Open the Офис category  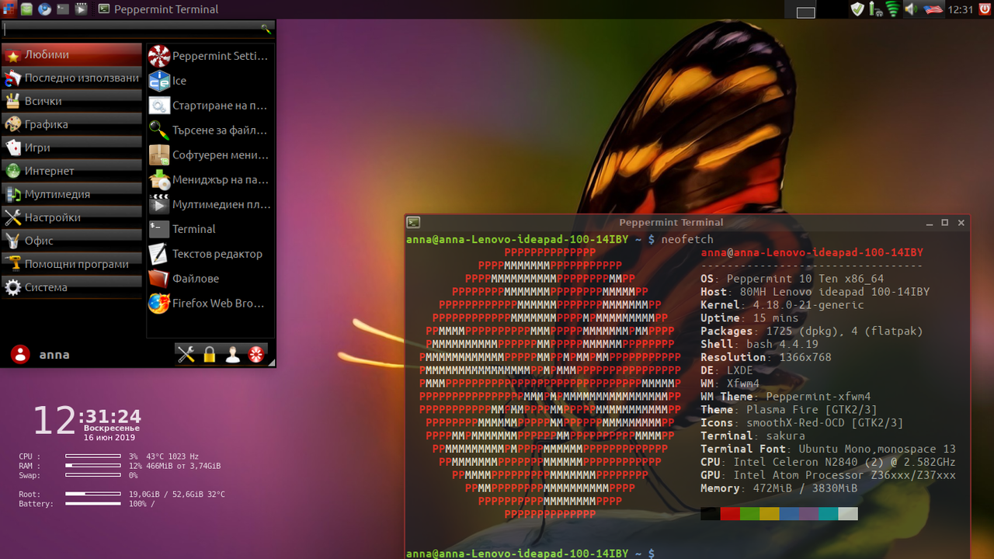click(71, 241)
